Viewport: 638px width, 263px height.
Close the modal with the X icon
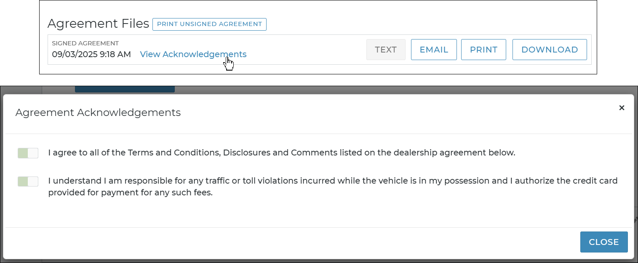click(x=621, y=108)
